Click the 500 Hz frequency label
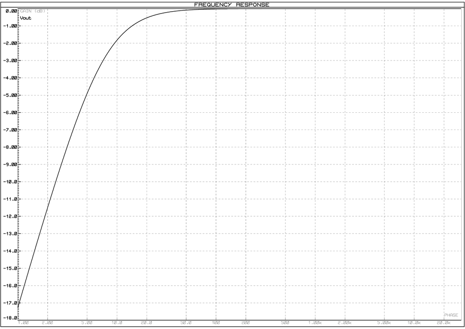This screenshot has width=465, height=329. [285, 322]
